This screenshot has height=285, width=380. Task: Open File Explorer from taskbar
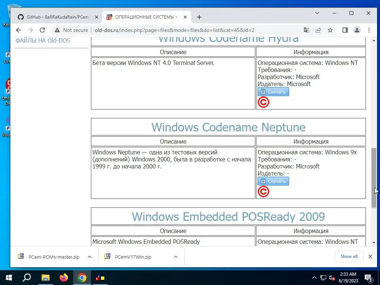click(45, 278)
